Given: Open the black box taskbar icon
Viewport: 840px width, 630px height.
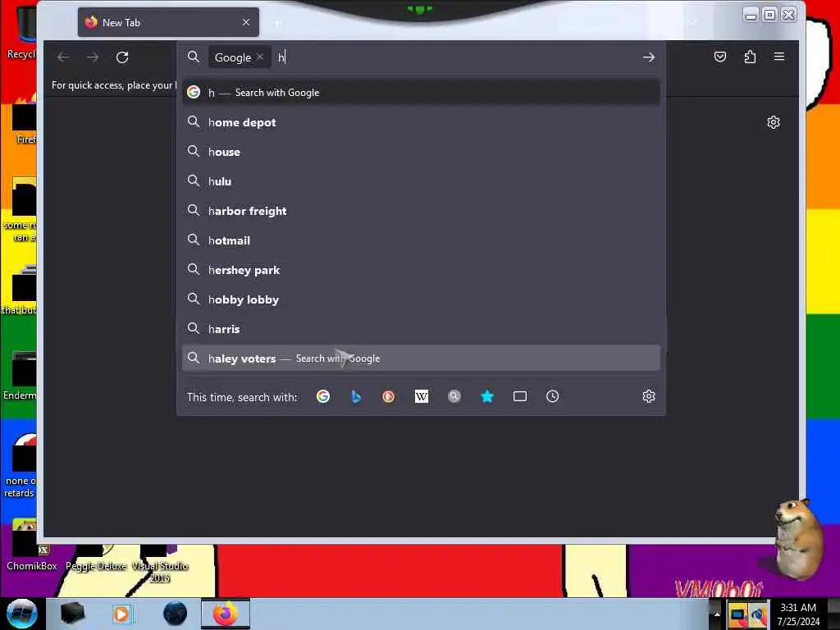Looking at the screenshot, I should pos(72,614).
